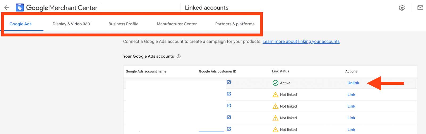Go to Partners & platforms tab
Viewport: 426px width, 134px height.
235,24
